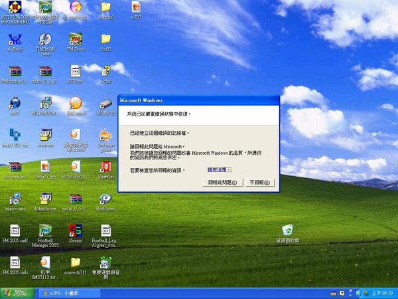Select the mcfm_0_5_0 archive icon
The image size is (398, 299).
coord(76,199)
